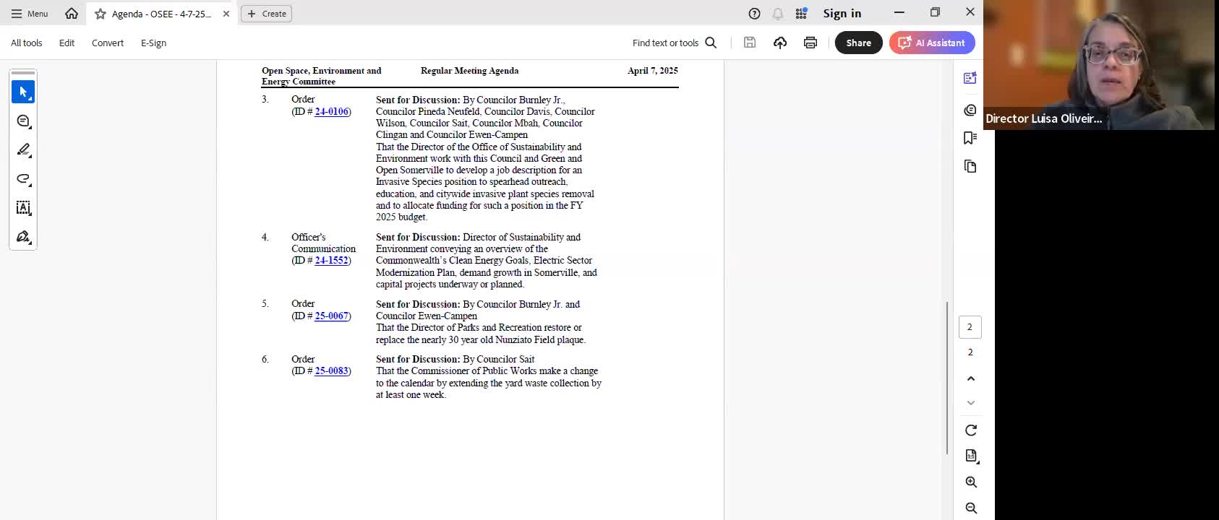Click the Create new tab button
Viewport: 1219px width, 520px height.
click(266, 14)
